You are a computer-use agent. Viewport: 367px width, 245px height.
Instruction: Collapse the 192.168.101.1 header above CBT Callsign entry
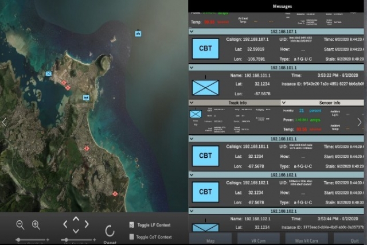pos(192,139)
